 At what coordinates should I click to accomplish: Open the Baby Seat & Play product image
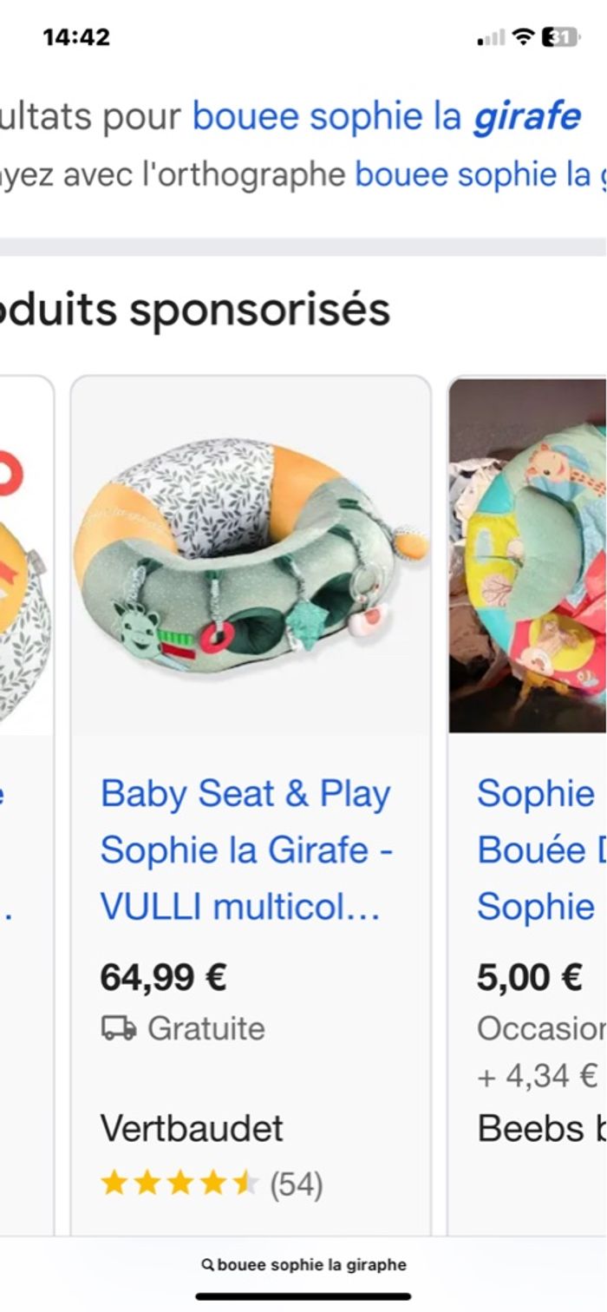click(251, 555)
